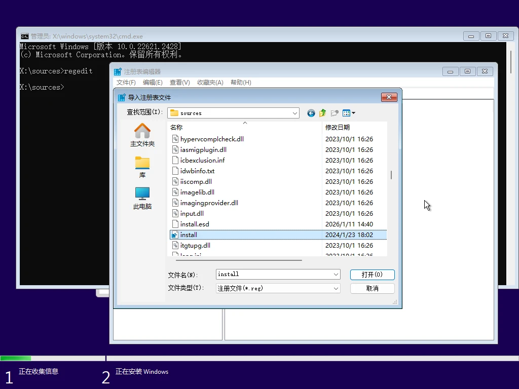
Task: Click the 打开(O) button
Action: click(373, 275)
